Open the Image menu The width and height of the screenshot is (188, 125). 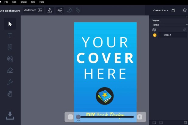23,2
